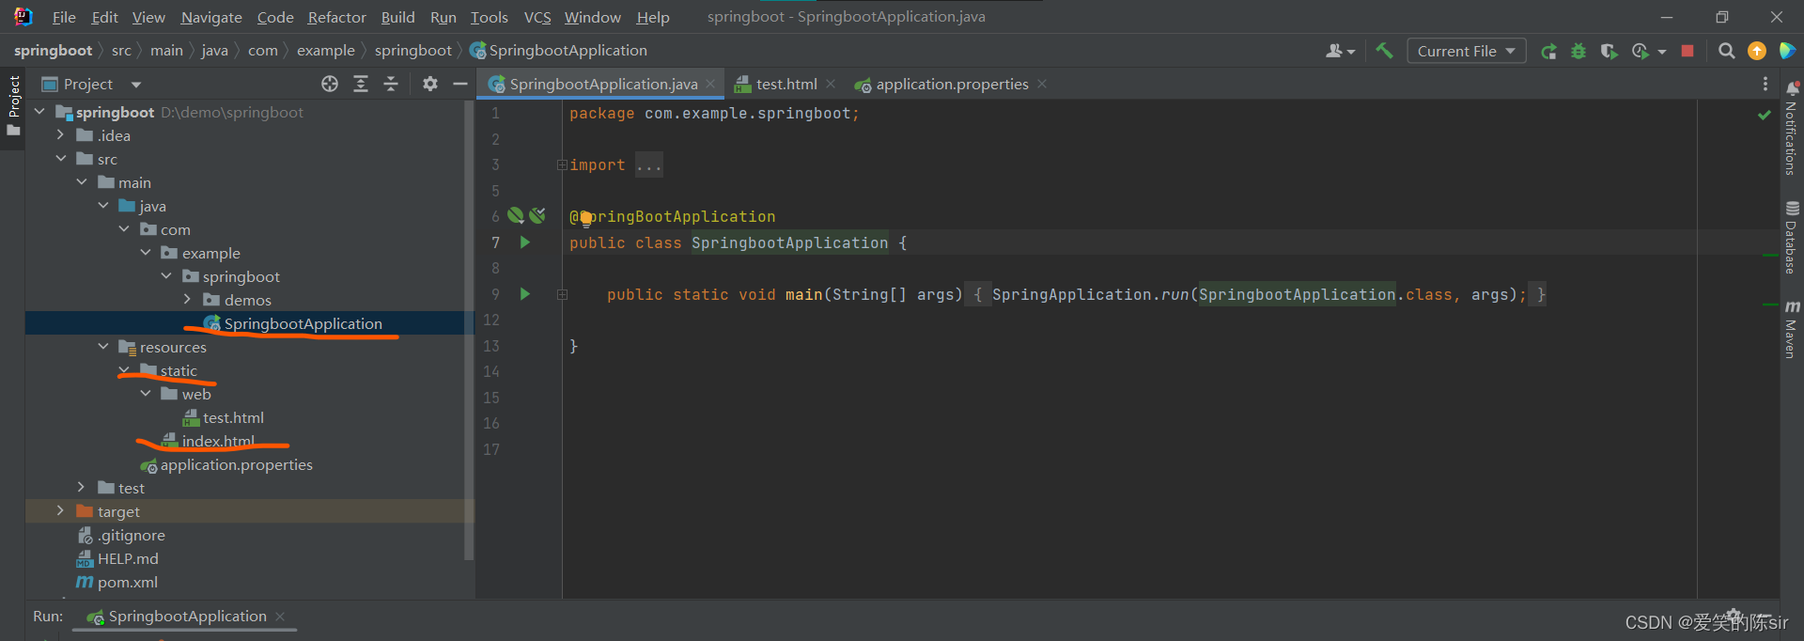Open the VCS menu

537,17
